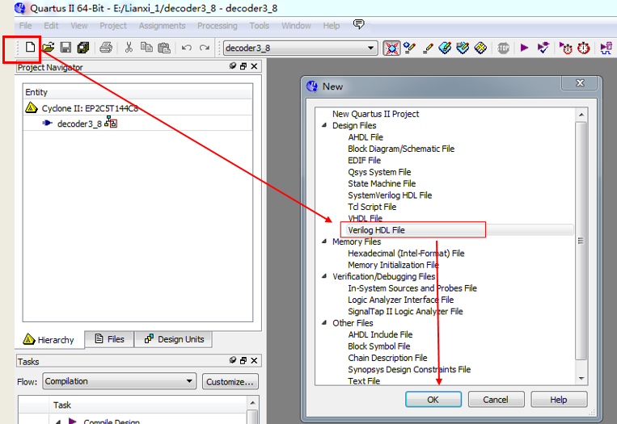Switch to the Hierarchy tab
The width and height of the screenshot is (617, 424).
[x=49, y=339]
